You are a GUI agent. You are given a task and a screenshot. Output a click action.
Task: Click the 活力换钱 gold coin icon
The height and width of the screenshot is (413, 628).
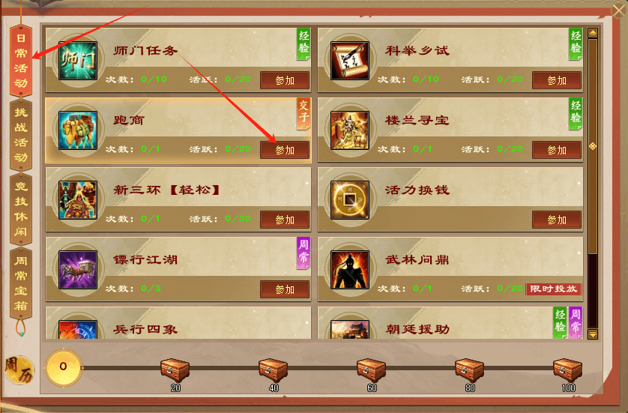click(350, 200)
